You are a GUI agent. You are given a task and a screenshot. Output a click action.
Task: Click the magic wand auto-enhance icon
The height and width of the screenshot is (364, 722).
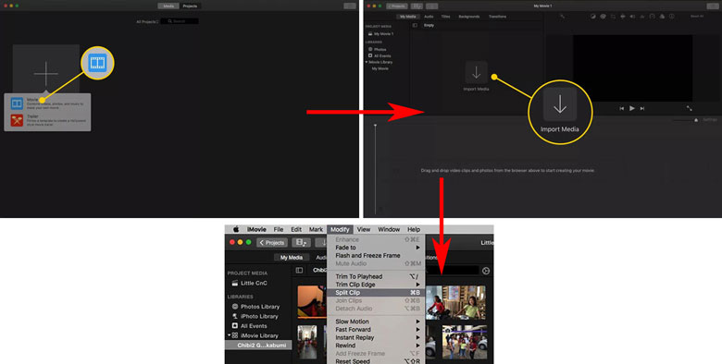pos(563,17)
